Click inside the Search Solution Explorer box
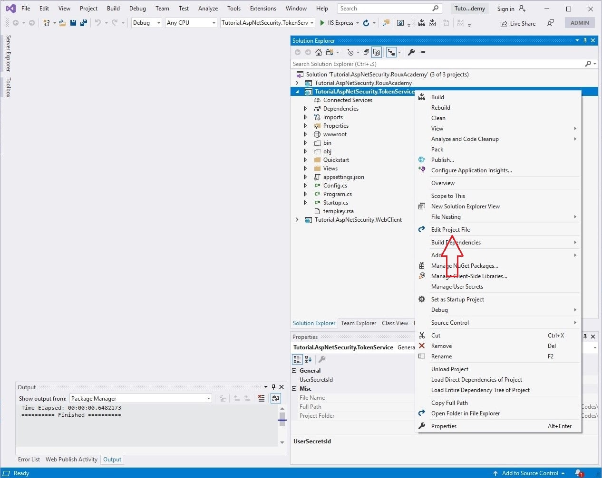This screenshot has height=478, width=602. pos(428,64)
